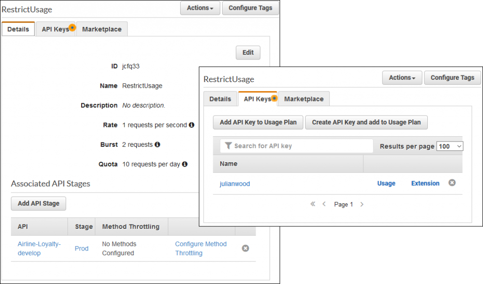The width and height of the screenshot is (483, 284).
Task: Switch to the Marketplace tab
Action: 304,99
